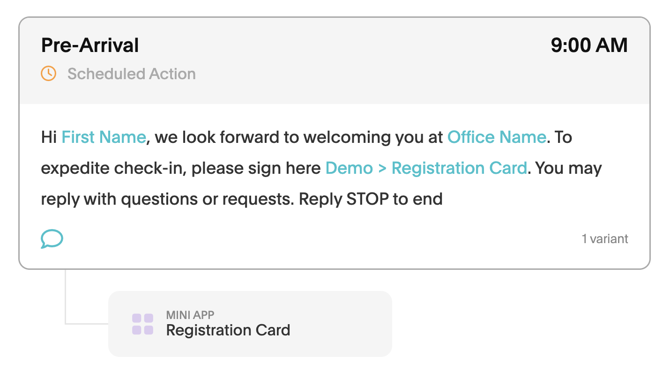
Task: Click the First Name placeholder
Action: tap(104, 137)
